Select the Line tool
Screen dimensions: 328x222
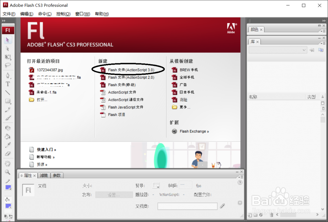(8, 92)
